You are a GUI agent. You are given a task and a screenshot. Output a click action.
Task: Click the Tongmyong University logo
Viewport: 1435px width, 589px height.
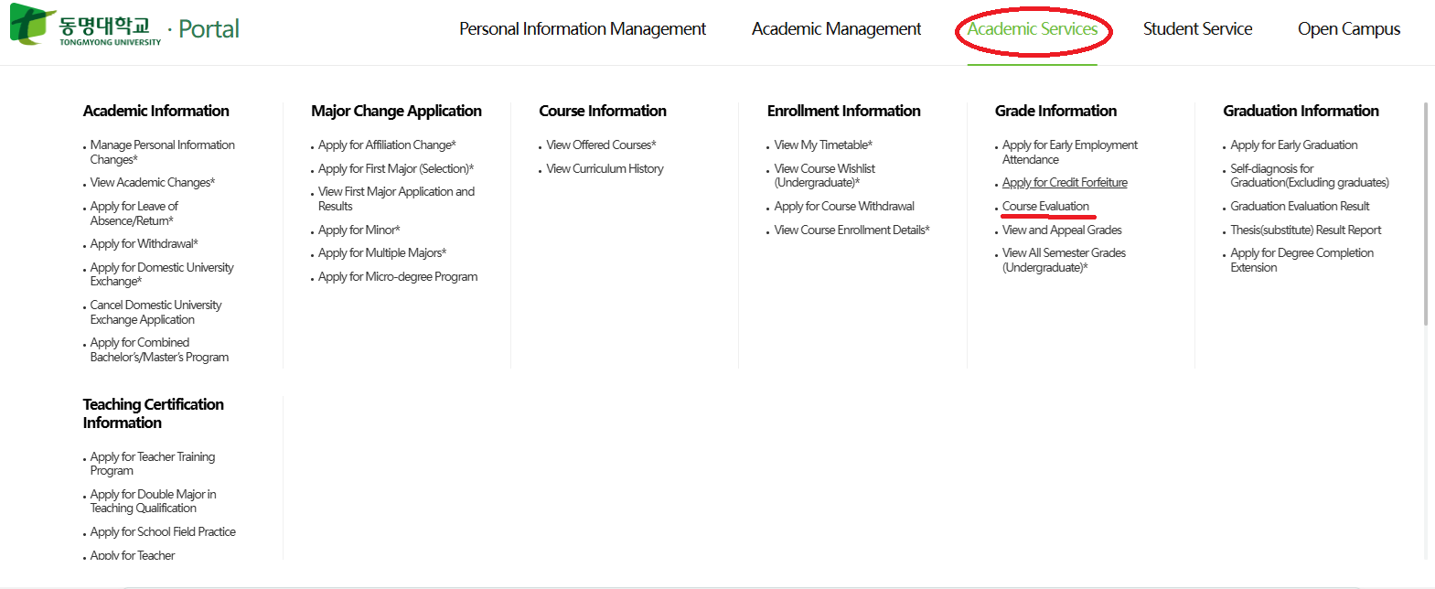pos(86,27)
